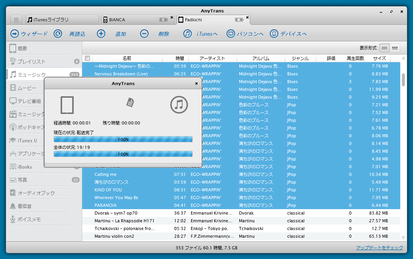Switch to the BIANCA device tab

[x=138, y=20]
